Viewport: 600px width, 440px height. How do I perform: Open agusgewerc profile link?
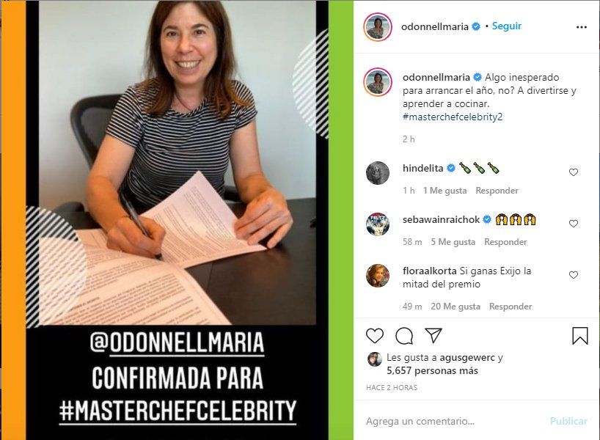tap(467, 358)
